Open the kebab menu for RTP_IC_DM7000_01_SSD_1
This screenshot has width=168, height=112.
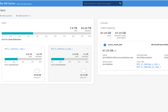(x=88, y=49)
